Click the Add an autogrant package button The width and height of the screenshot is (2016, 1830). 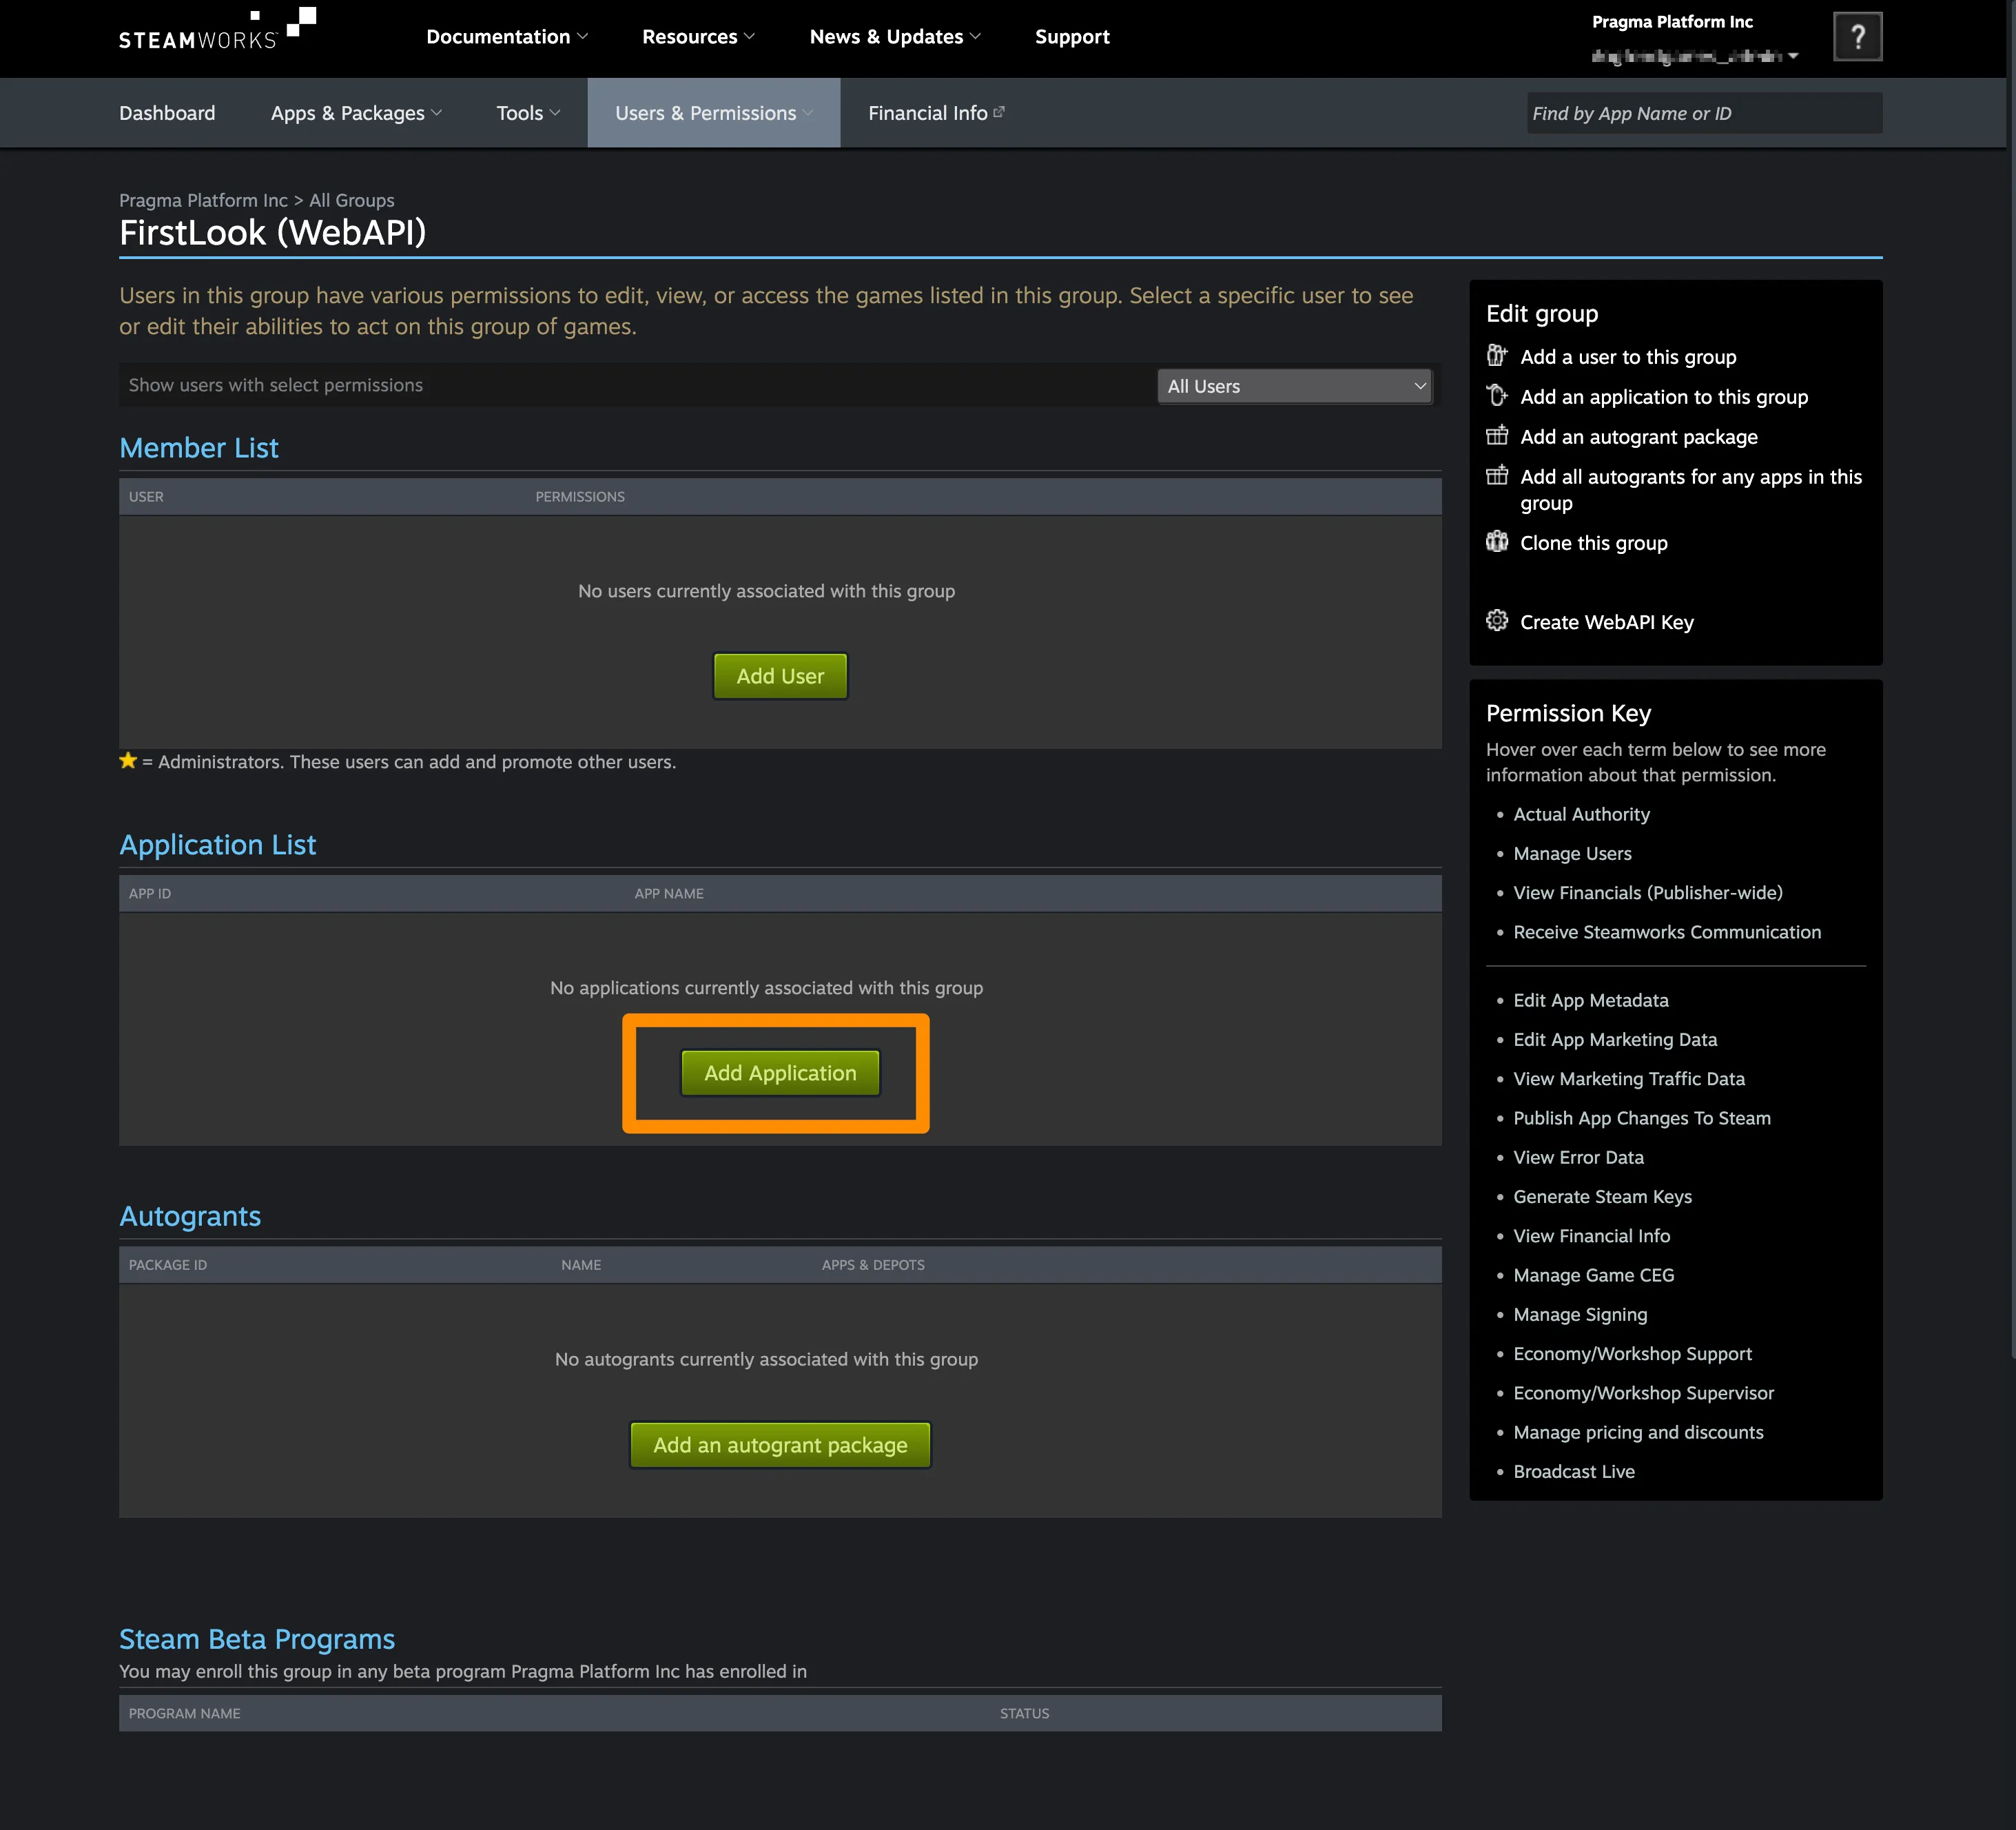[780, 1443]
